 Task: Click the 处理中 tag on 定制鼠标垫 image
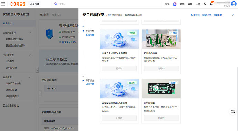point(173,83)
